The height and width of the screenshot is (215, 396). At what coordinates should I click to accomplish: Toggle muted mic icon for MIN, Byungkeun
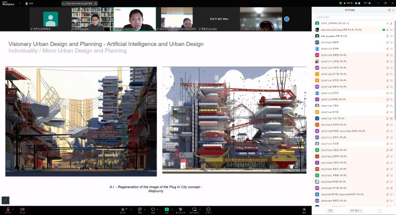(x=387, y=36)
